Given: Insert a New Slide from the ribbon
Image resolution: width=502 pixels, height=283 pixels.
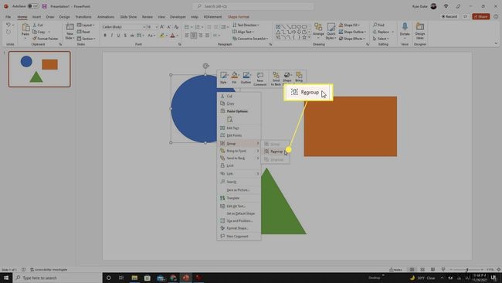Looking at the screenshot, I should (70, 32).
